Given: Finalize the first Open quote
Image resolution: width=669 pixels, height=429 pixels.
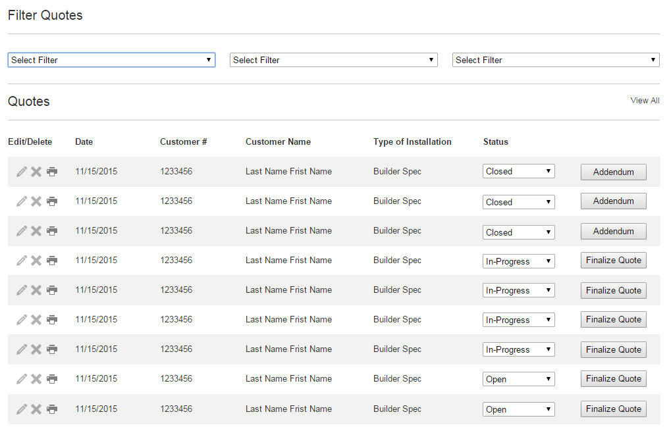Looking at the screenshot, I should pyautogui.click(x=614, y=379).
